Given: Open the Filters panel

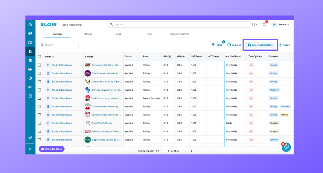Looking at the screenshot, I should (217, 45).
